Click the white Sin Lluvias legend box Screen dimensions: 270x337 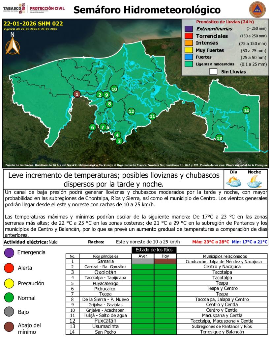pos(213,71)
